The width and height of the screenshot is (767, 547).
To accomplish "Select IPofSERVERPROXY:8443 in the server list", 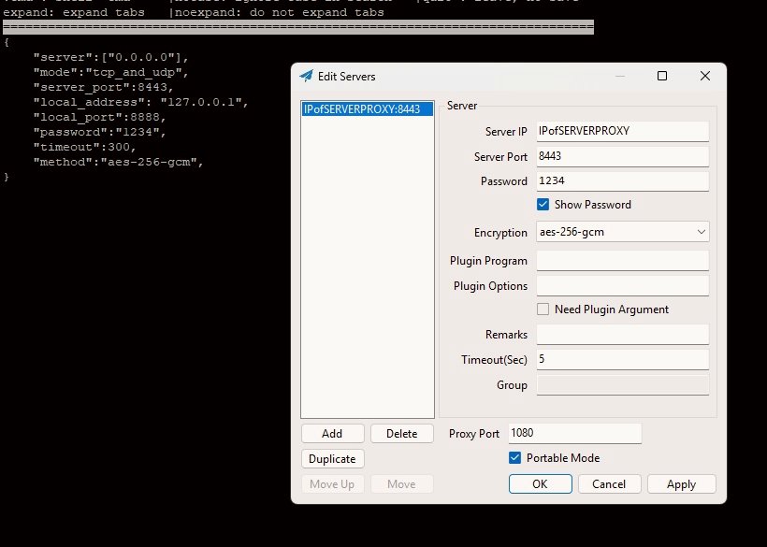I will [368, 109].
